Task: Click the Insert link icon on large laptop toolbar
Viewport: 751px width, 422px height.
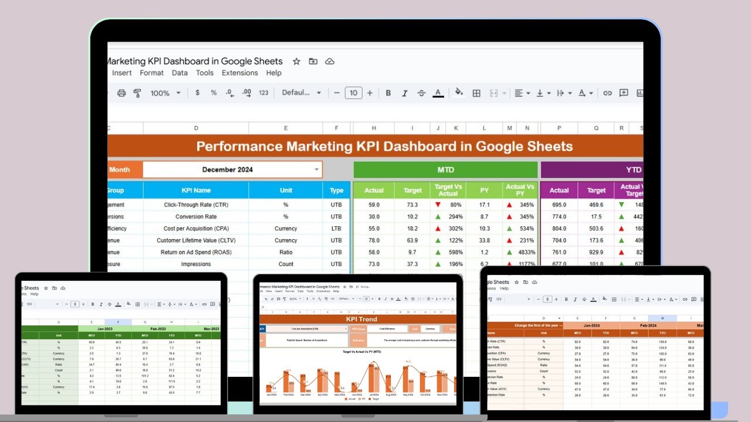Action: pos(607,93)
